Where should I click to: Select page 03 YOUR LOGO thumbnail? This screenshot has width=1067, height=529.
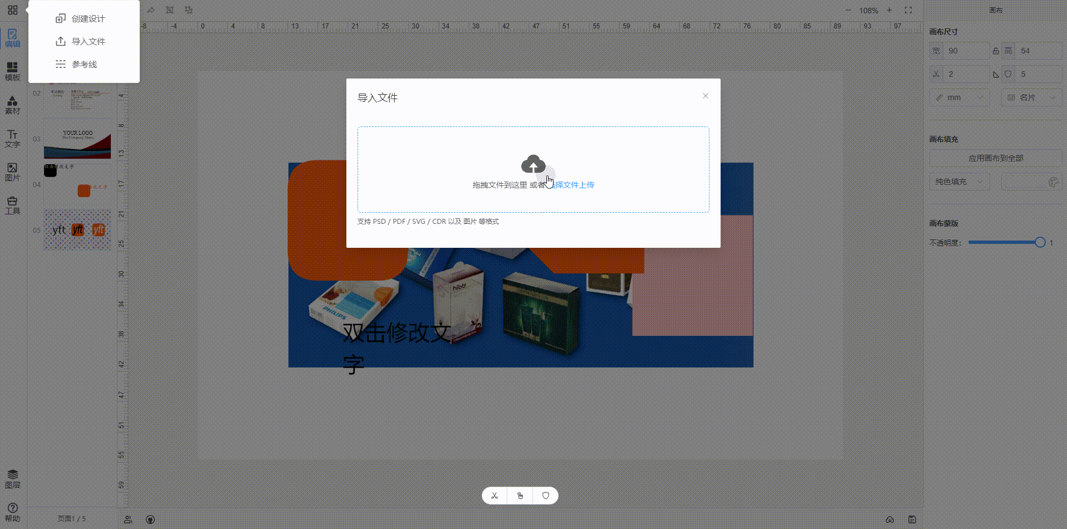click(77, 139)
